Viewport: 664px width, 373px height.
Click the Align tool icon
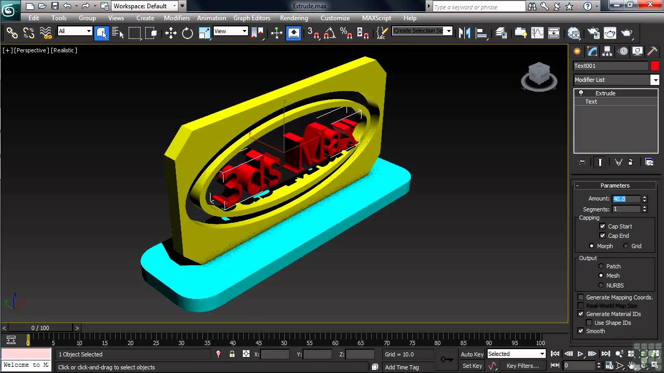tap(481, 33)
